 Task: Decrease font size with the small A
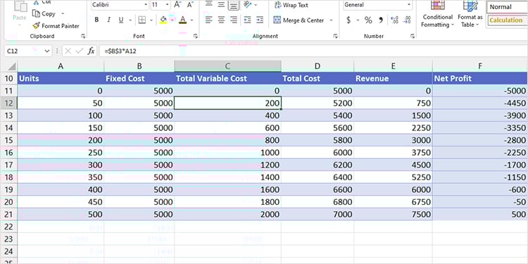coord(190,4)
